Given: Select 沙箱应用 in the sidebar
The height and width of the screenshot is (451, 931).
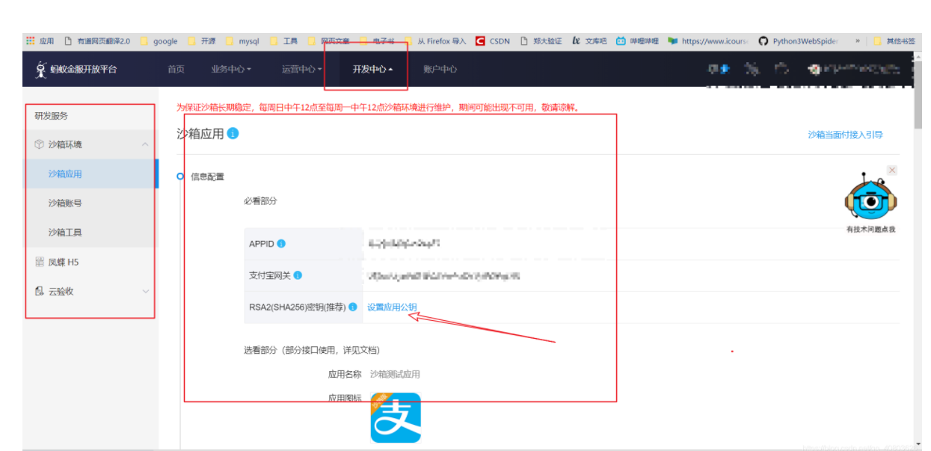Looking at the screenshot, I should click(90, 174).
